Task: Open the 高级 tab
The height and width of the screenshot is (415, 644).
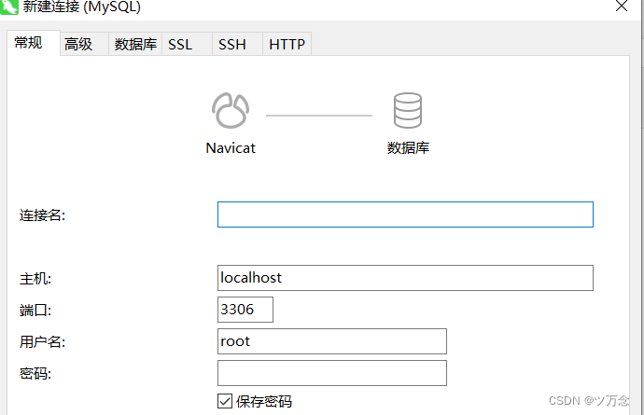Action: coord(84,44)
